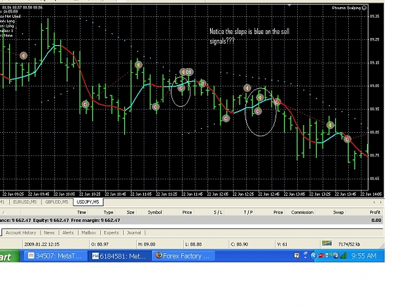The image size is (409, 307).
Task: Click the 89.35 price axis label
Action: (374, 16)
